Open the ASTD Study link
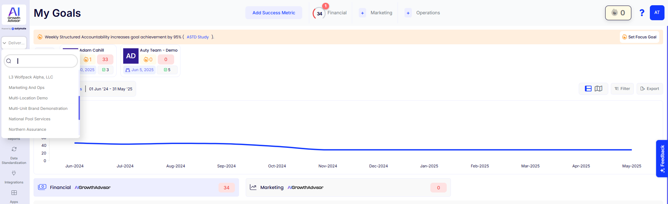 pyautogui.click(x=198, y=37)
